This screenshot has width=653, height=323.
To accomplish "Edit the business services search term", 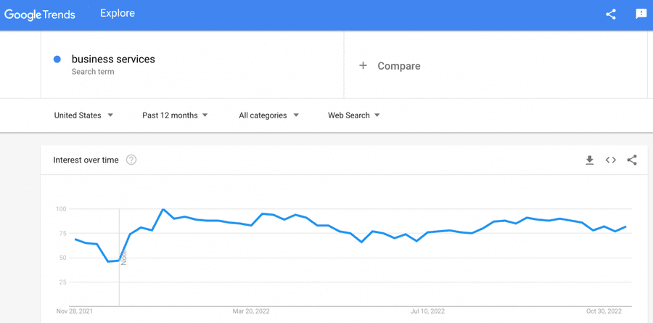I will coord(113,60).
